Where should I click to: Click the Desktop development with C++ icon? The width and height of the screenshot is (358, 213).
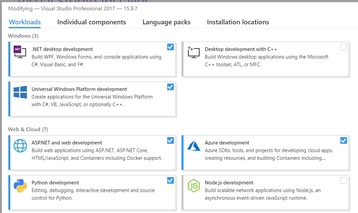[x=193, y=52]
